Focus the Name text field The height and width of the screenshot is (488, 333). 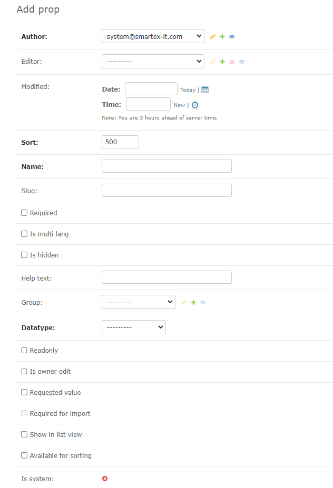click(x=166, y=166)
